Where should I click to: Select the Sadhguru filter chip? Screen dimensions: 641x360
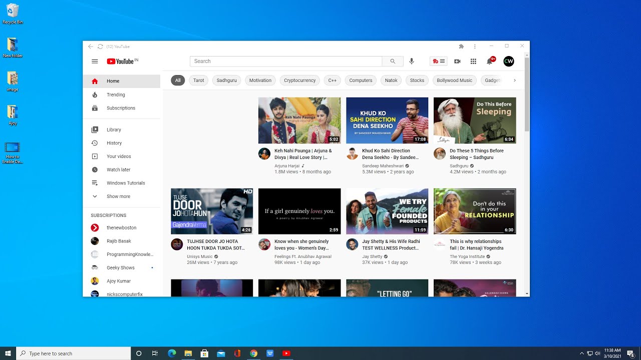tap(226, 80)
